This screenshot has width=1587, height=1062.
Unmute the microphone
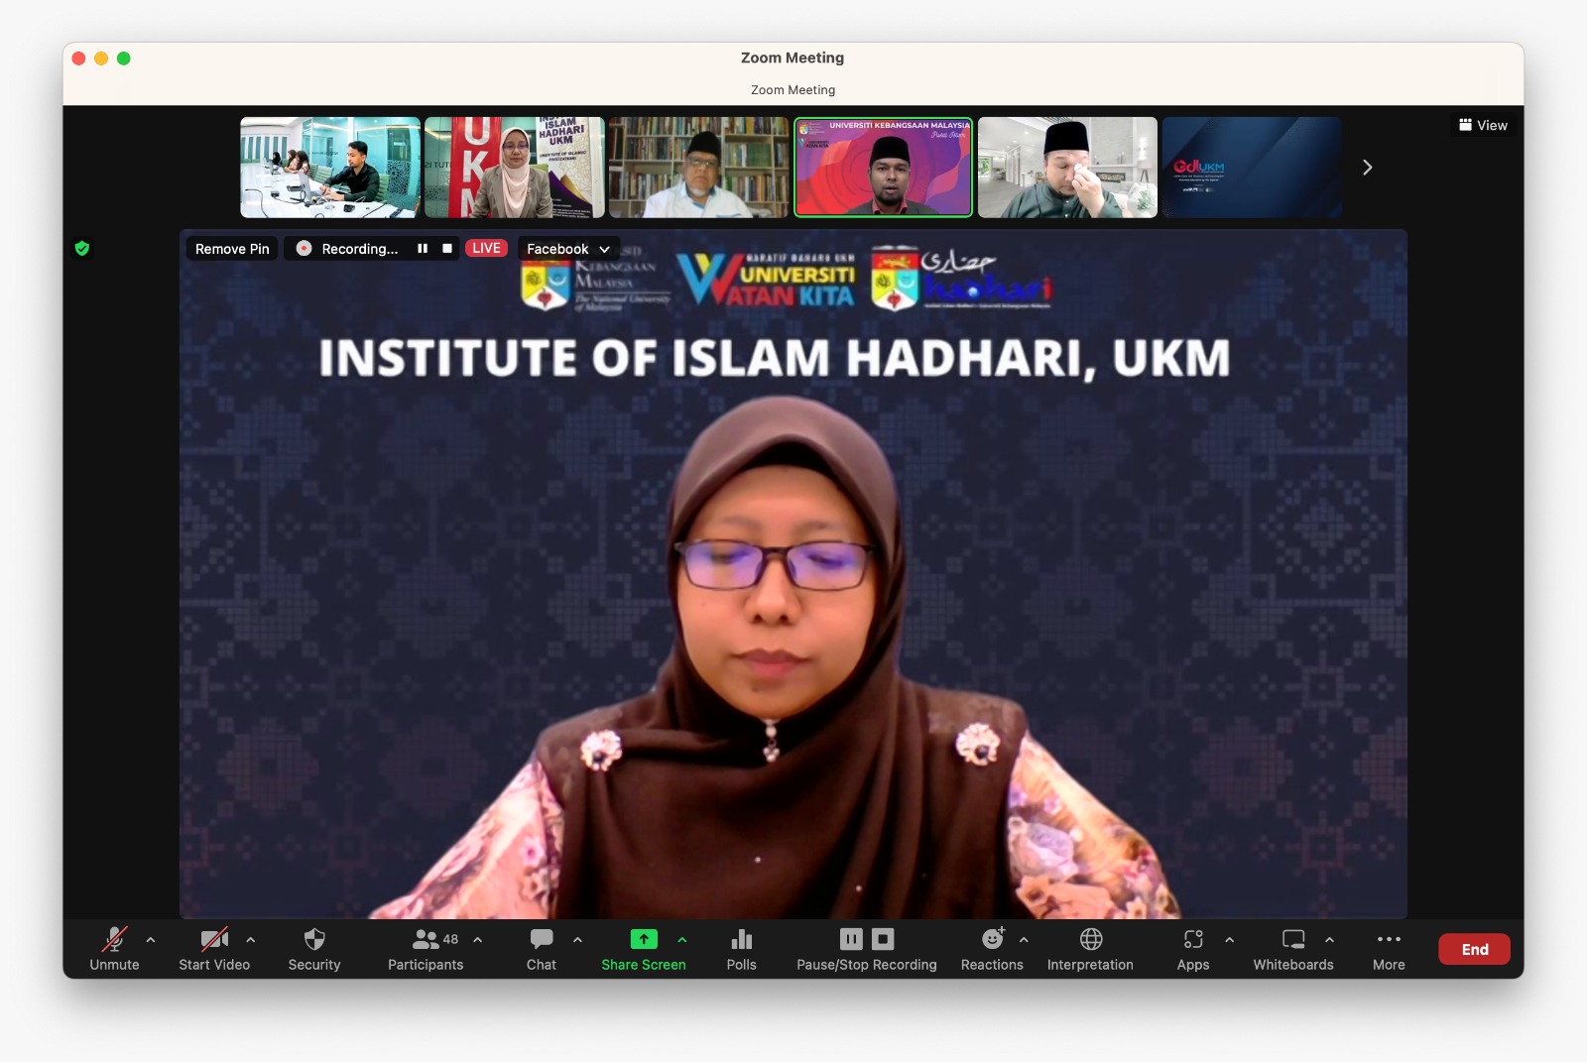114,940
